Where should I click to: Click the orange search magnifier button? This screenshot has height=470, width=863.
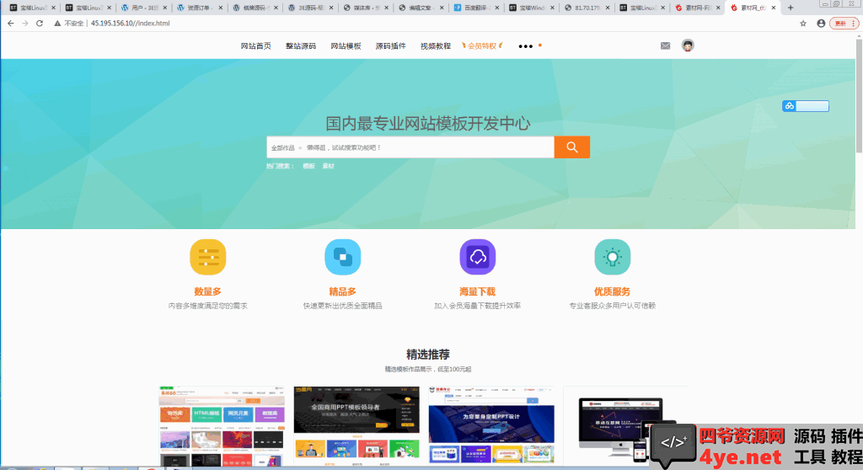571,147
